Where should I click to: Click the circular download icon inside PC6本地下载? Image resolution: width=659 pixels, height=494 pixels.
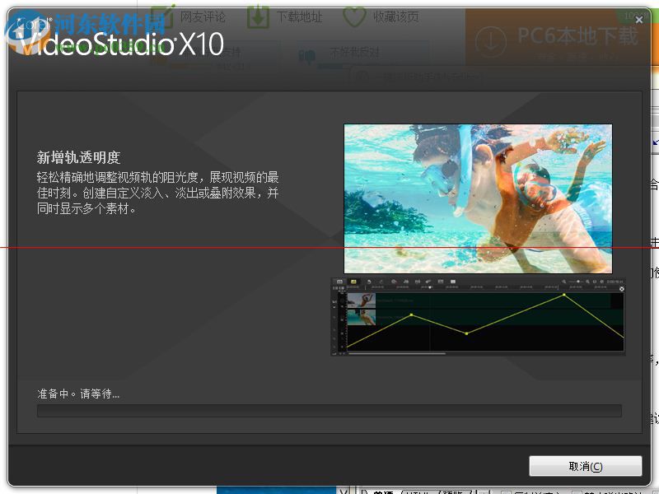pos(493,39)
